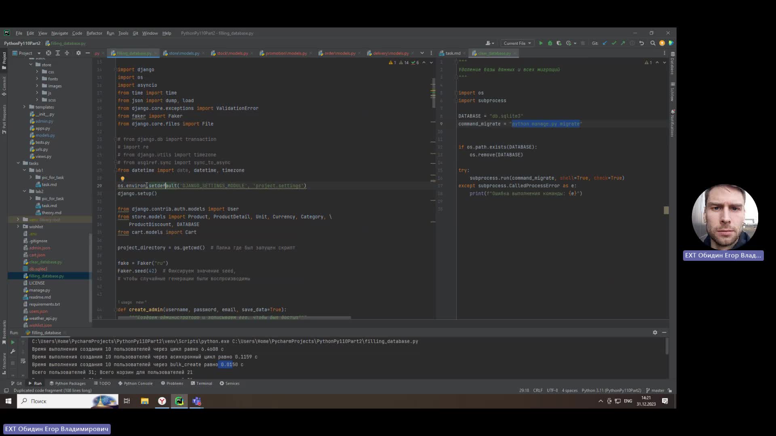Show hidden editor tabs dropdown chevron
This screenshot has height=436, width=776.
(422, 53)
